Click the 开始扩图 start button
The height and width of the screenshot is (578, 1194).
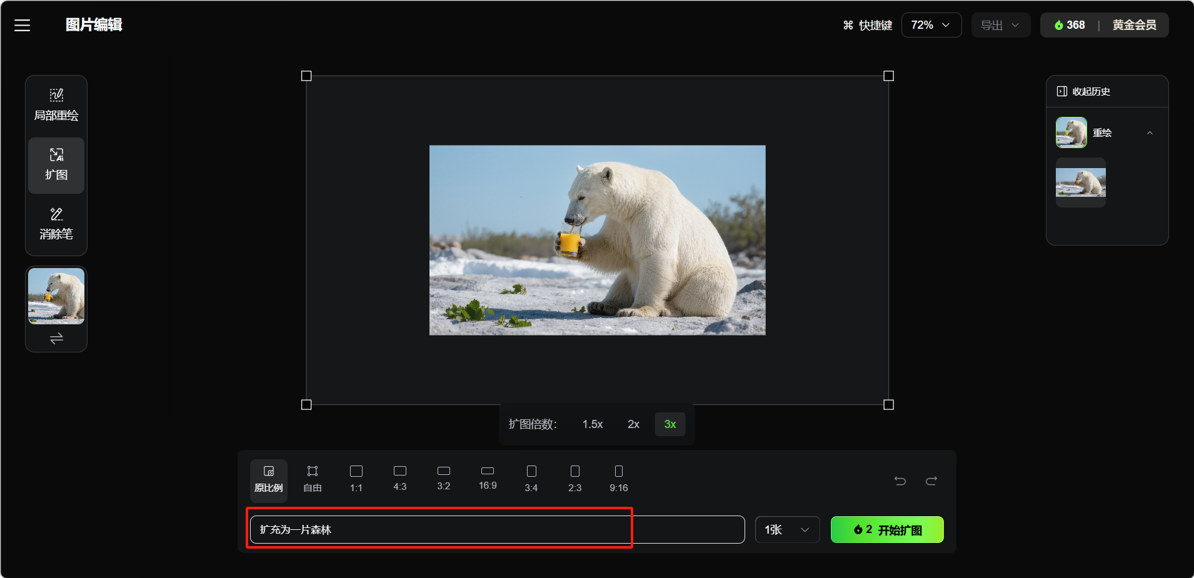pyautogui.click(x=886, y=530)
